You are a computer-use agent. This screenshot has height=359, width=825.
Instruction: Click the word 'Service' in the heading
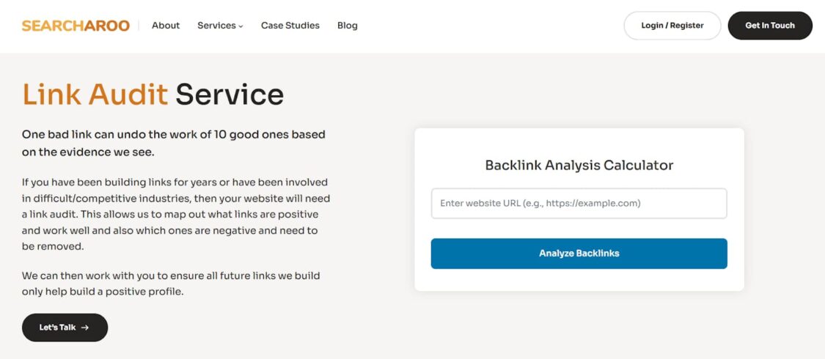click(230, 95)
